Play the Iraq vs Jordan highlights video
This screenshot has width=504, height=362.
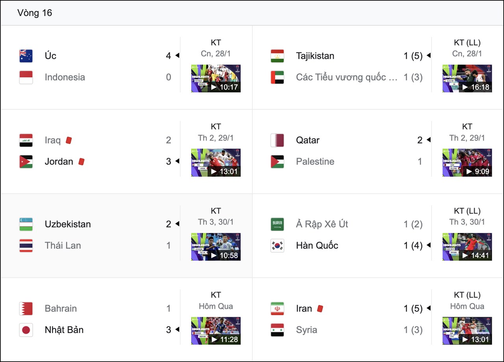216,163
